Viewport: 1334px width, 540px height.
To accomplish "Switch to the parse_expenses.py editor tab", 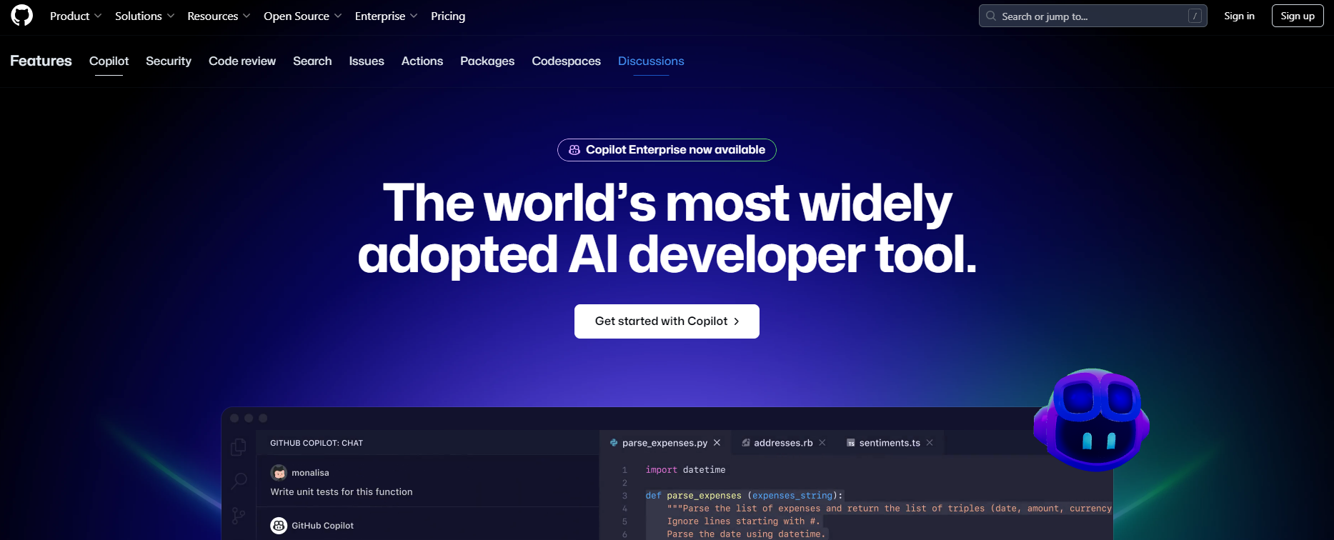I will tap(664, 443).
